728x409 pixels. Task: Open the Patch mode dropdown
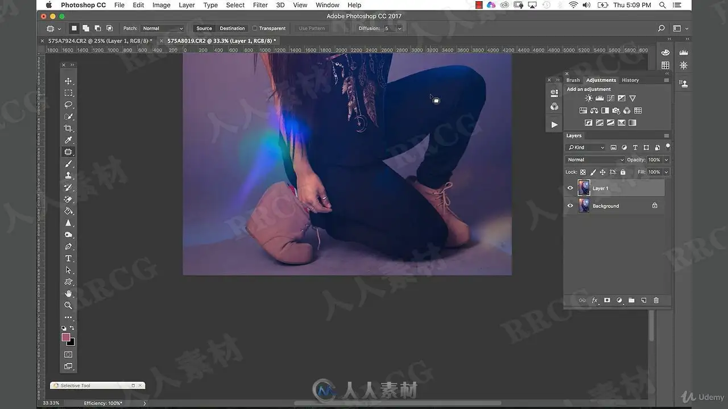163,28
